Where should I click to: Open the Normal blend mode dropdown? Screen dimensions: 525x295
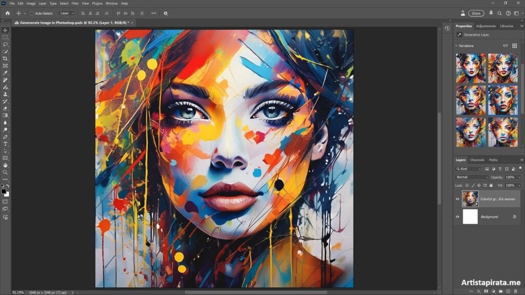pos(471,177)
